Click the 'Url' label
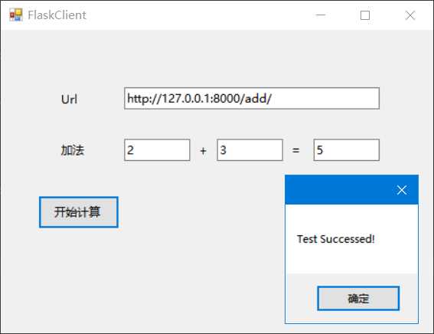Screen dimensions: 434x334 [69, 99]
